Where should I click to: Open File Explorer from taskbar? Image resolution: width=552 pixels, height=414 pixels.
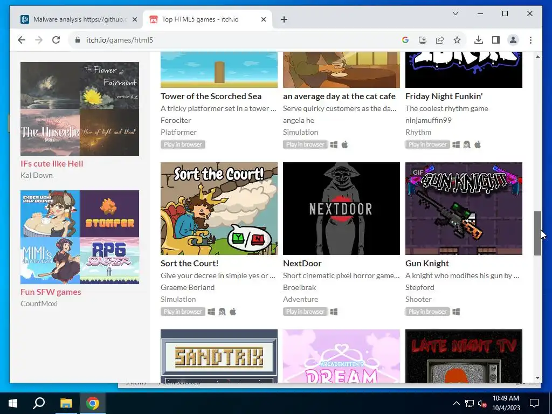point(66,403)
